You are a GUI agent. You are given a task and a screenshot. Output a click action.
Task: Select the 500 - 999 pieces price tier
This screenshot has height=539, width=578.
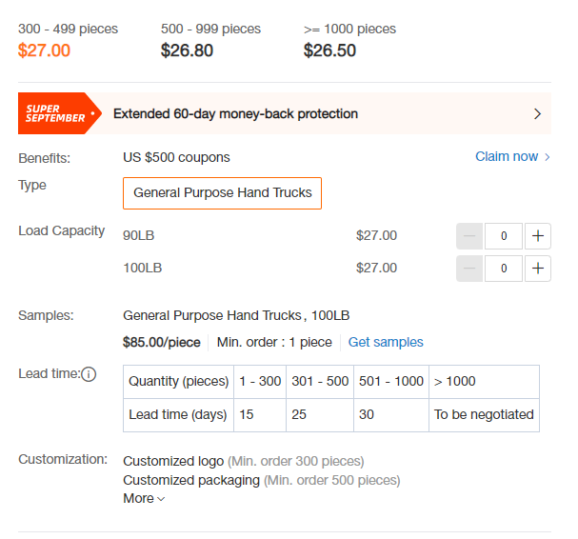(x=210, y=40)
